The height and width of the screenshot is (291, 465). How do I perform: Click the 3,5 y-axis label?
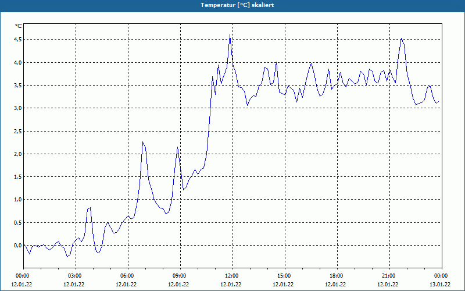(18, 86)
